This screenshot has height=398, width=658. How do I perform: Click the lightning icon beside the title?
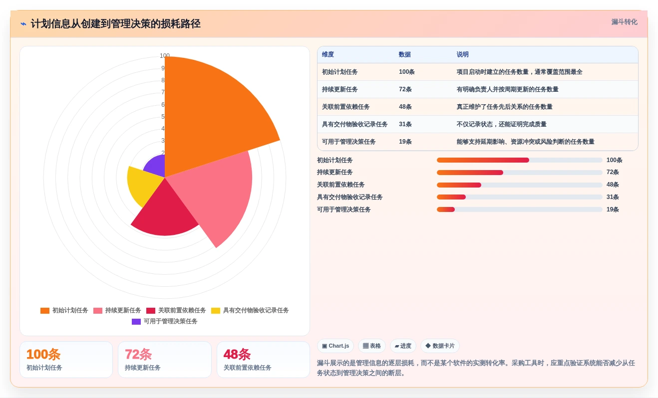point(23,24)
